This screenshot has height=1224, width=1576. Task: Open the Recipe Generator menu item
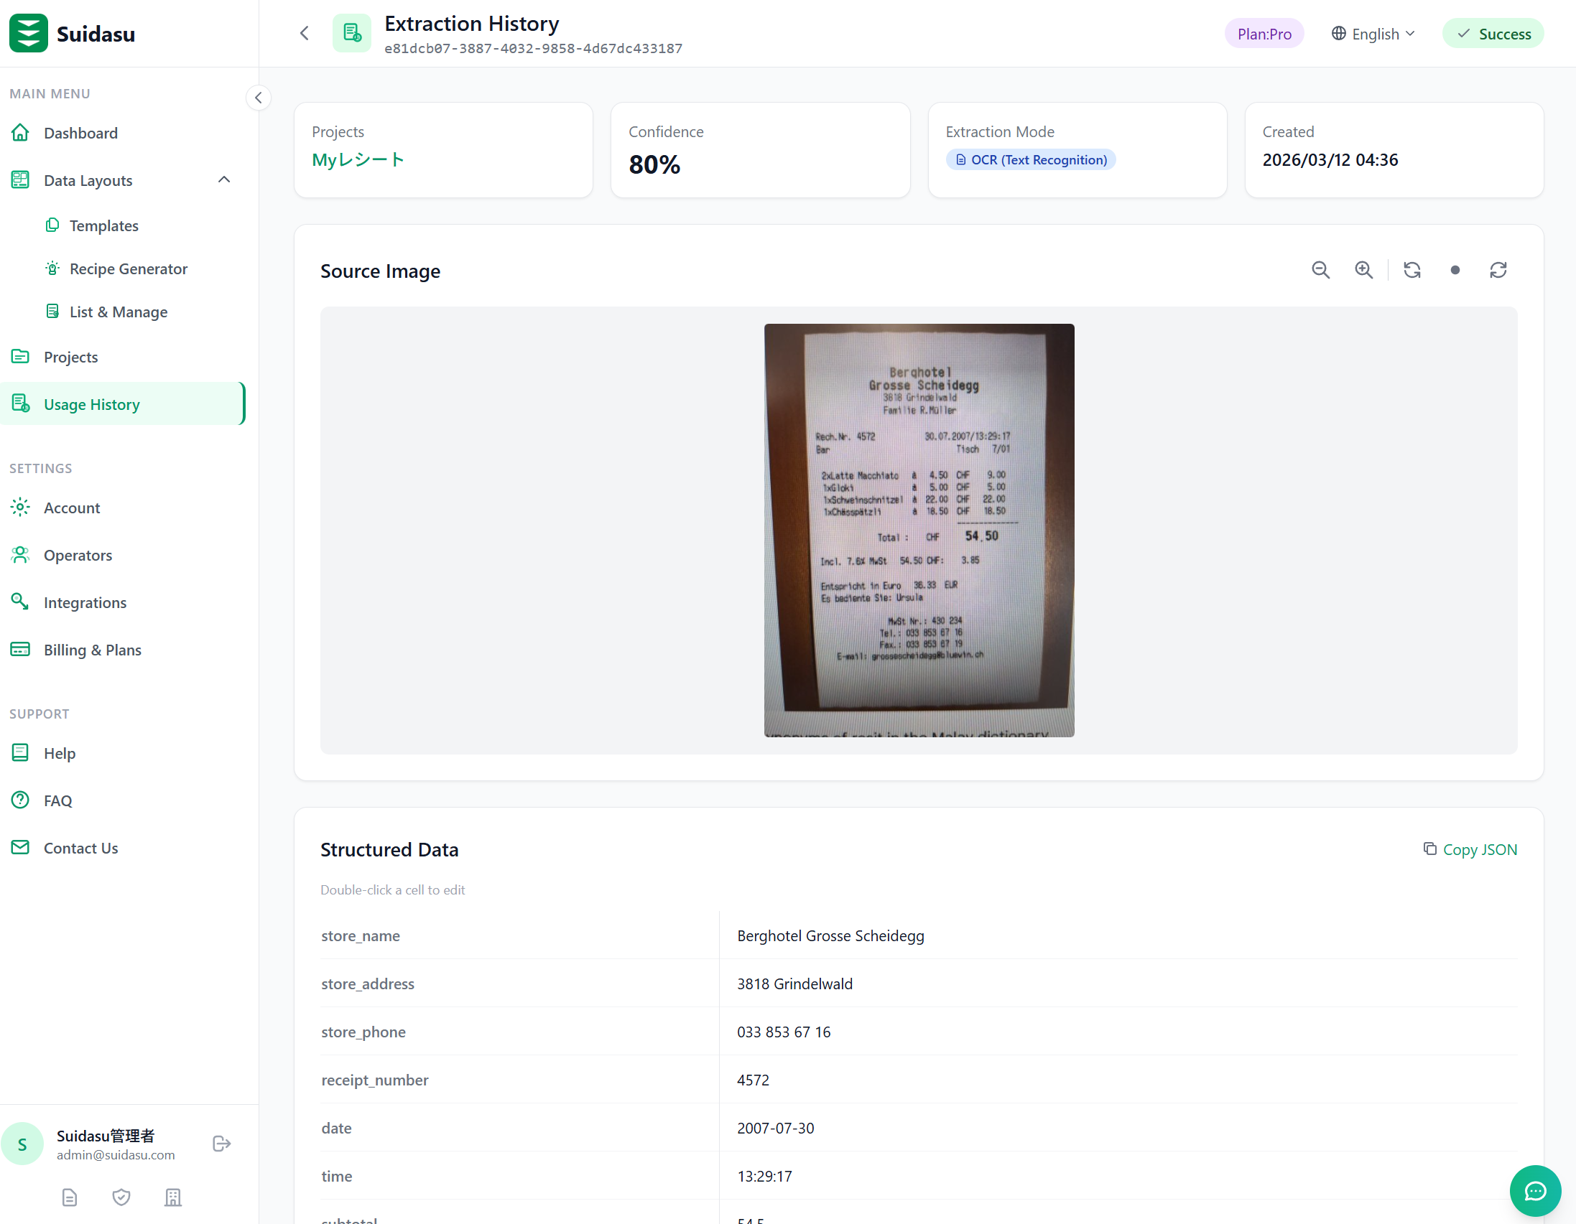pos(129,269)
